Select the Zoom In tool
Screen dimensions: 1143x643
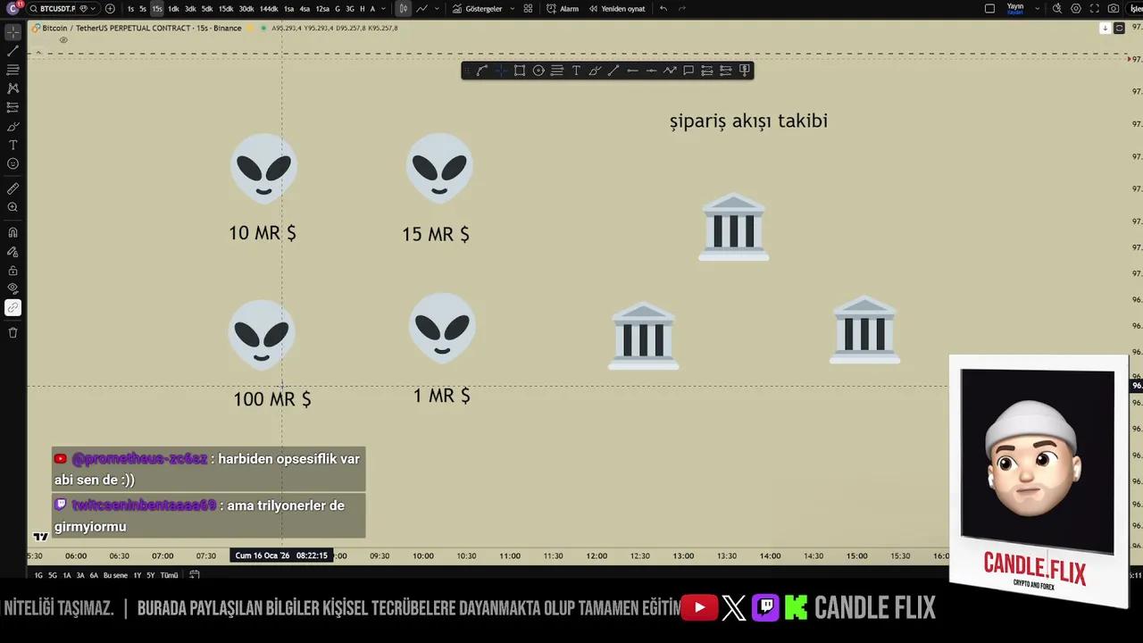13,207
